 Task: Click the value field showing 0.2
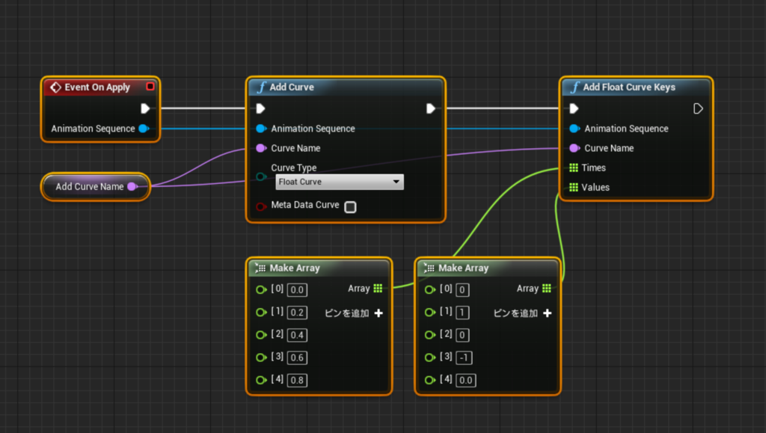[x=297, y=313]
